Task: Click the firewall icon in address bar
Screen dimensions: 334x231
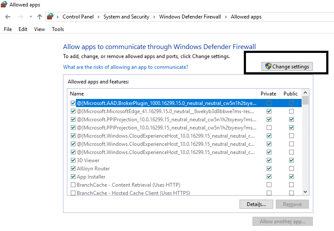Action: pyautogui.click(x=51, y=17)
